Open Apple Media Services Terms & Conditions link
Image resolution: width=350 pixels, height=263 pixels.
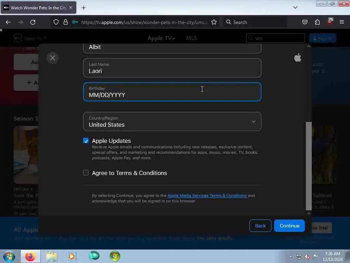tap(207, 196)
